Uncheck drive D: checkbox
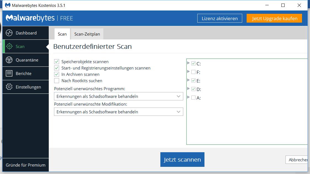Screen dimensions: 310x174 (193, 89)
